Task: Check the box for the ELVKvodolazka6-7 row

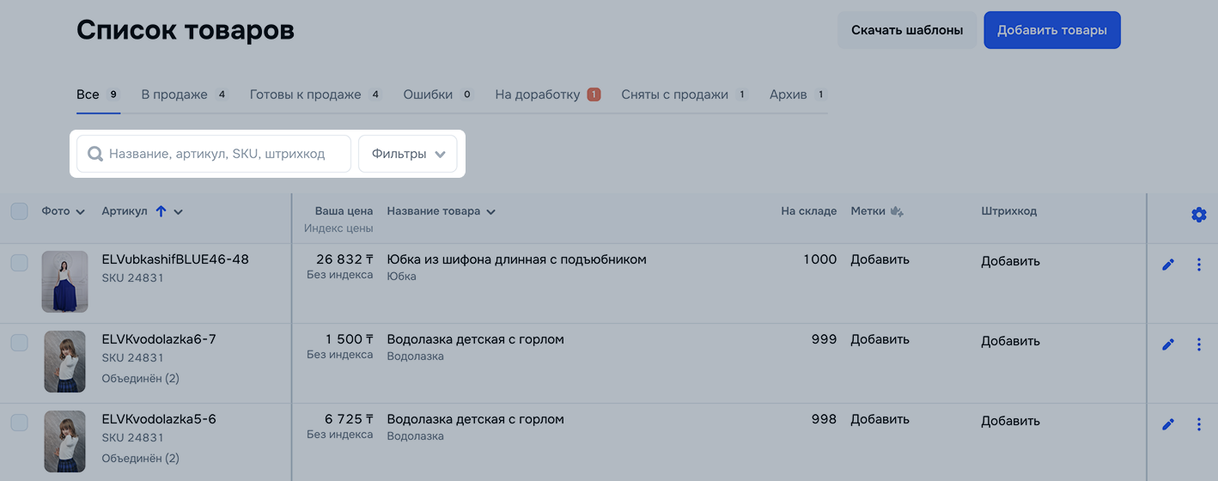Action: (x=19, y=343)
